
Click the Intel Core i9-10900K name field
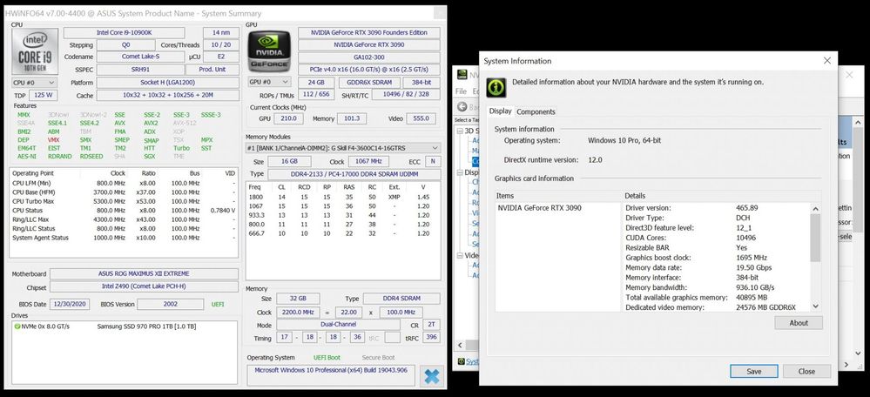(124, 33)
